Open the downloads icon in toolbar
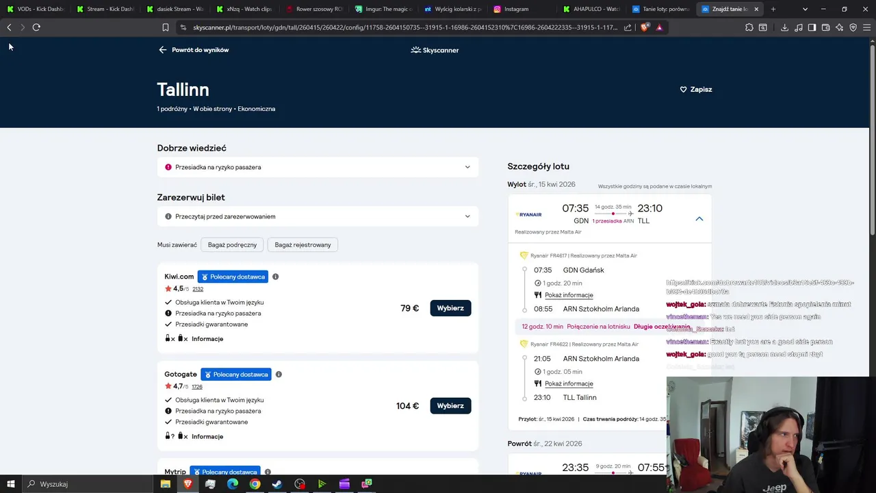 coord(784,27)
